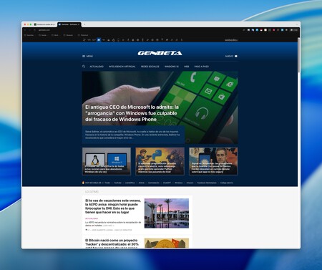Viewport: 322px width, 270px height.
Task: Go to REDES SOCIALES section
Action: pyautogui.click(x=150, y=67)
